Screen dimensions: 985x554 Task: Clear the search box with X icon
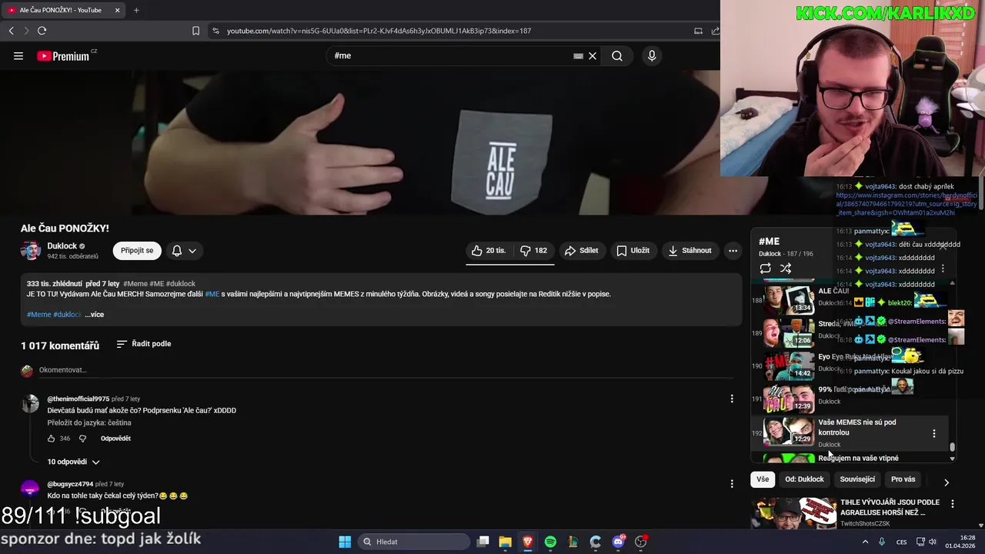click(593, 56)
